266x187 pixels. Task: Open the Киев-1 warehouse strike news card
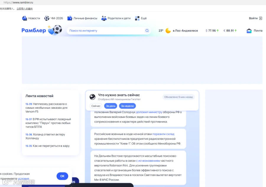pyautogui.click(x=138, y=139)
